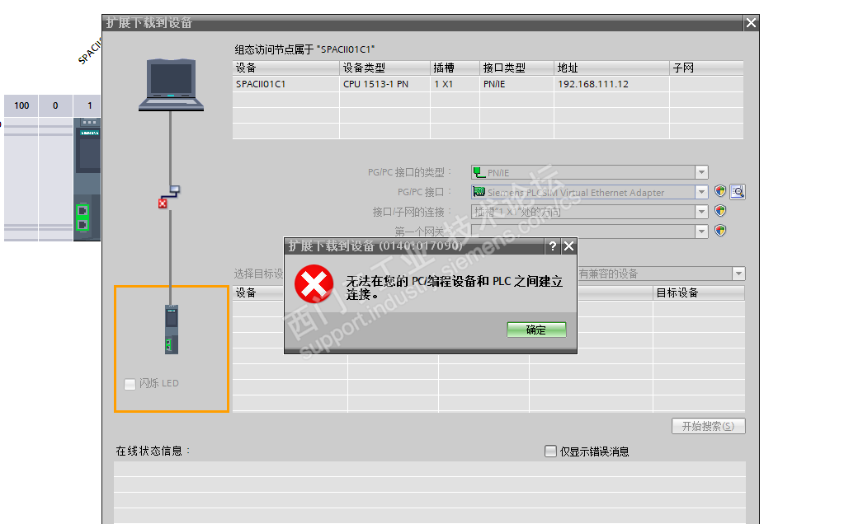Open the 接口/子网的连接 dropdown
The image size is (863, 524).
coord(701,212)
